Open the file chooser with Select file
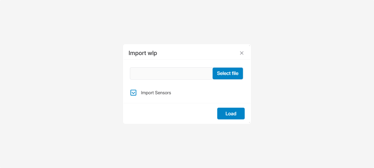Viewport: 374px width, 168px height. click(x=228, y=73)
